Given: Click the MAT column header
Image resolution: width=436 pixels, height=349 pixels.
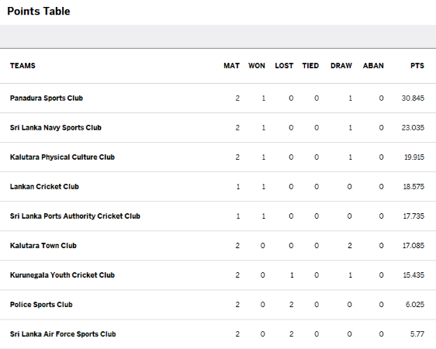Looking at the screenshot, I should point(232,66).
